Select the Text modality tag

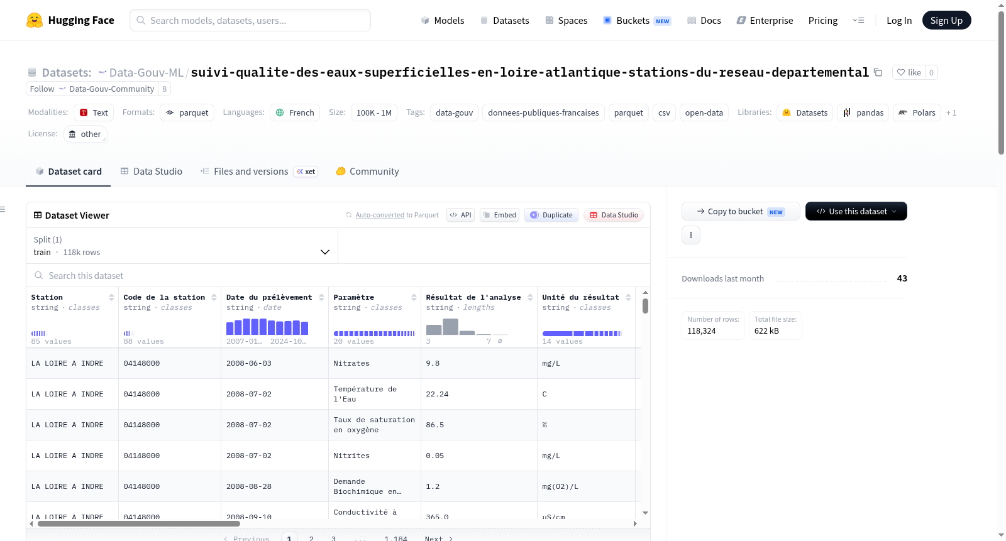[x=94, y=112]
